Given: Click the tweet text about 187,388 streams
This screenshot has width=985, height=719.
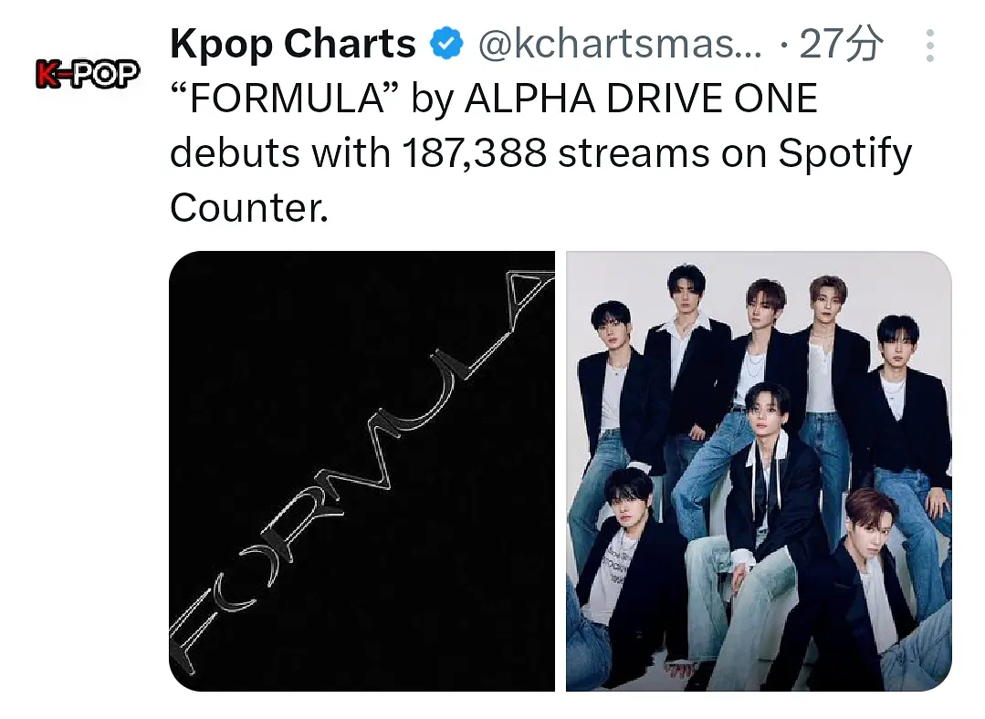Looking at the screenshot, I should click(x=540, y=152).
